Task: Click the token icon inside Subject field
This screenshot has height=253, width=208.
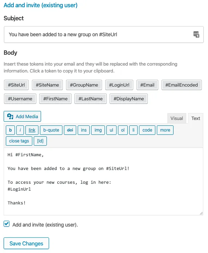Action: pos(196,34)
